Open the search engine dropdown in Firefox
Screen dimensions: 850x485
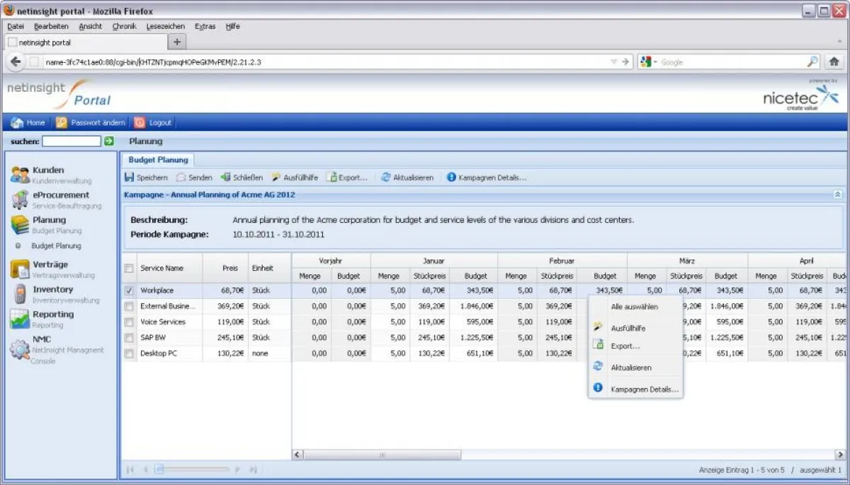pos(650,62)
